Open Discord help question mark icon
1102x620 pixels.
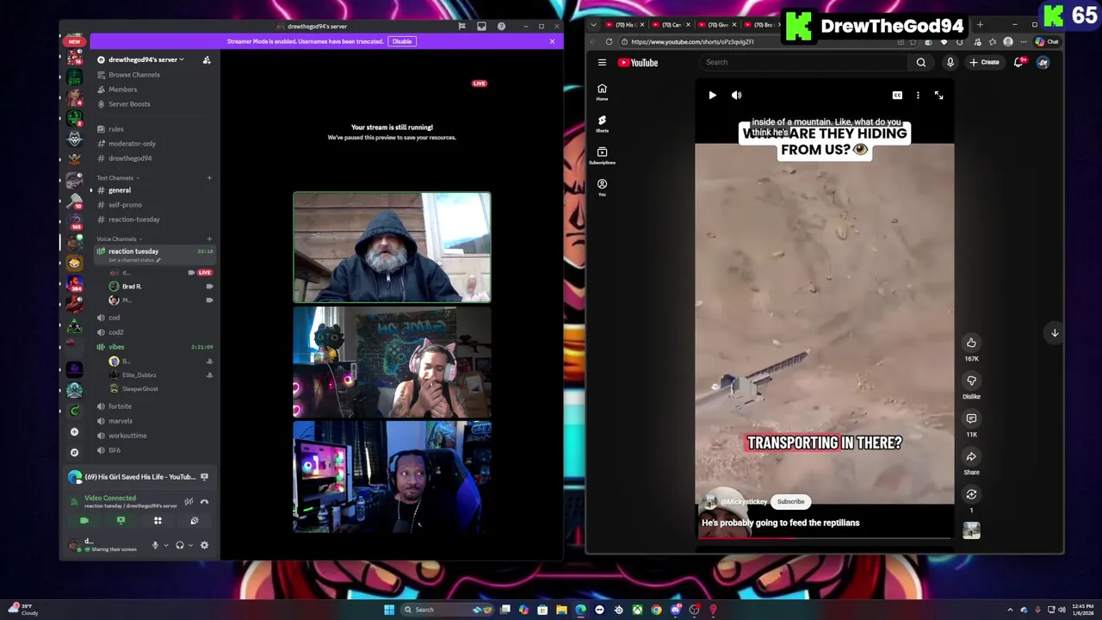coord(501,26)
